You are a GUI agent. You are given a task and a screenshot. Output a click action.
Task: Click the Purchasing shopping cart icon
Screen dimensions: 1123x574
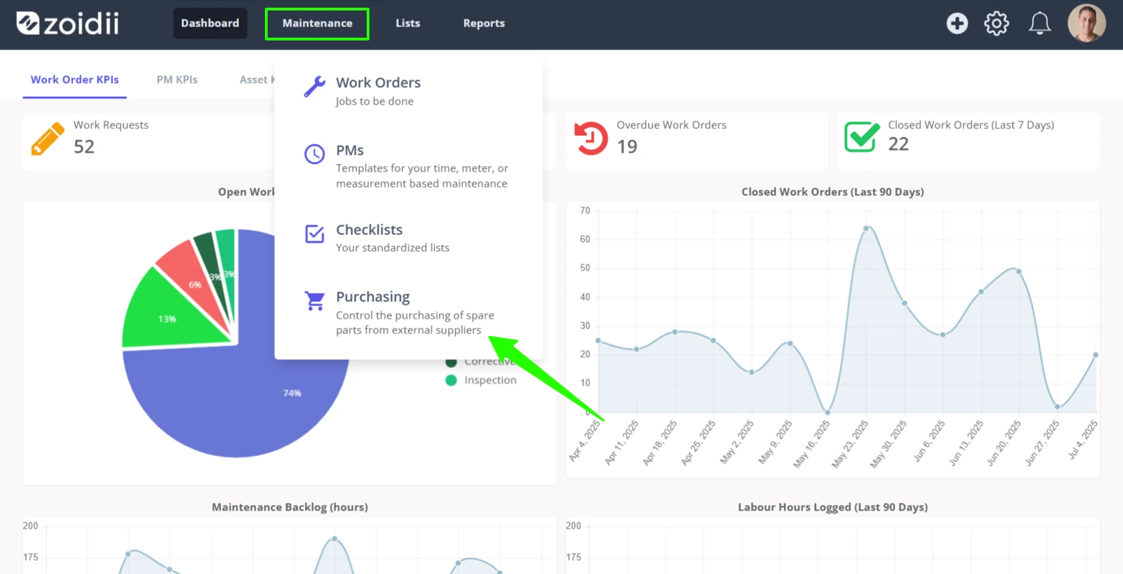[x=314, y=301]
